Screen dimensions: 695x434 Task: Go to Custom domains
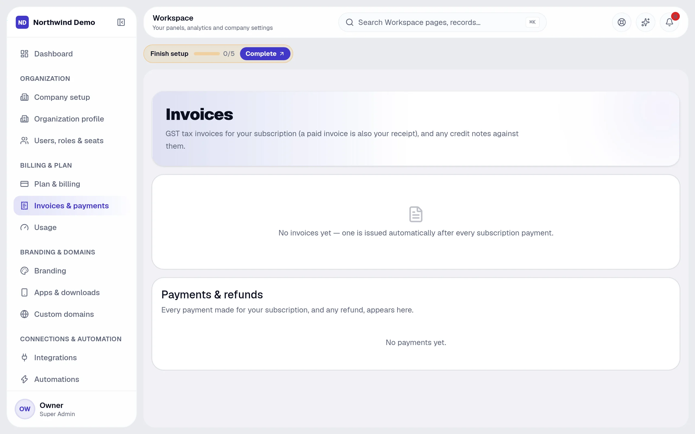(x=72, y=314)
